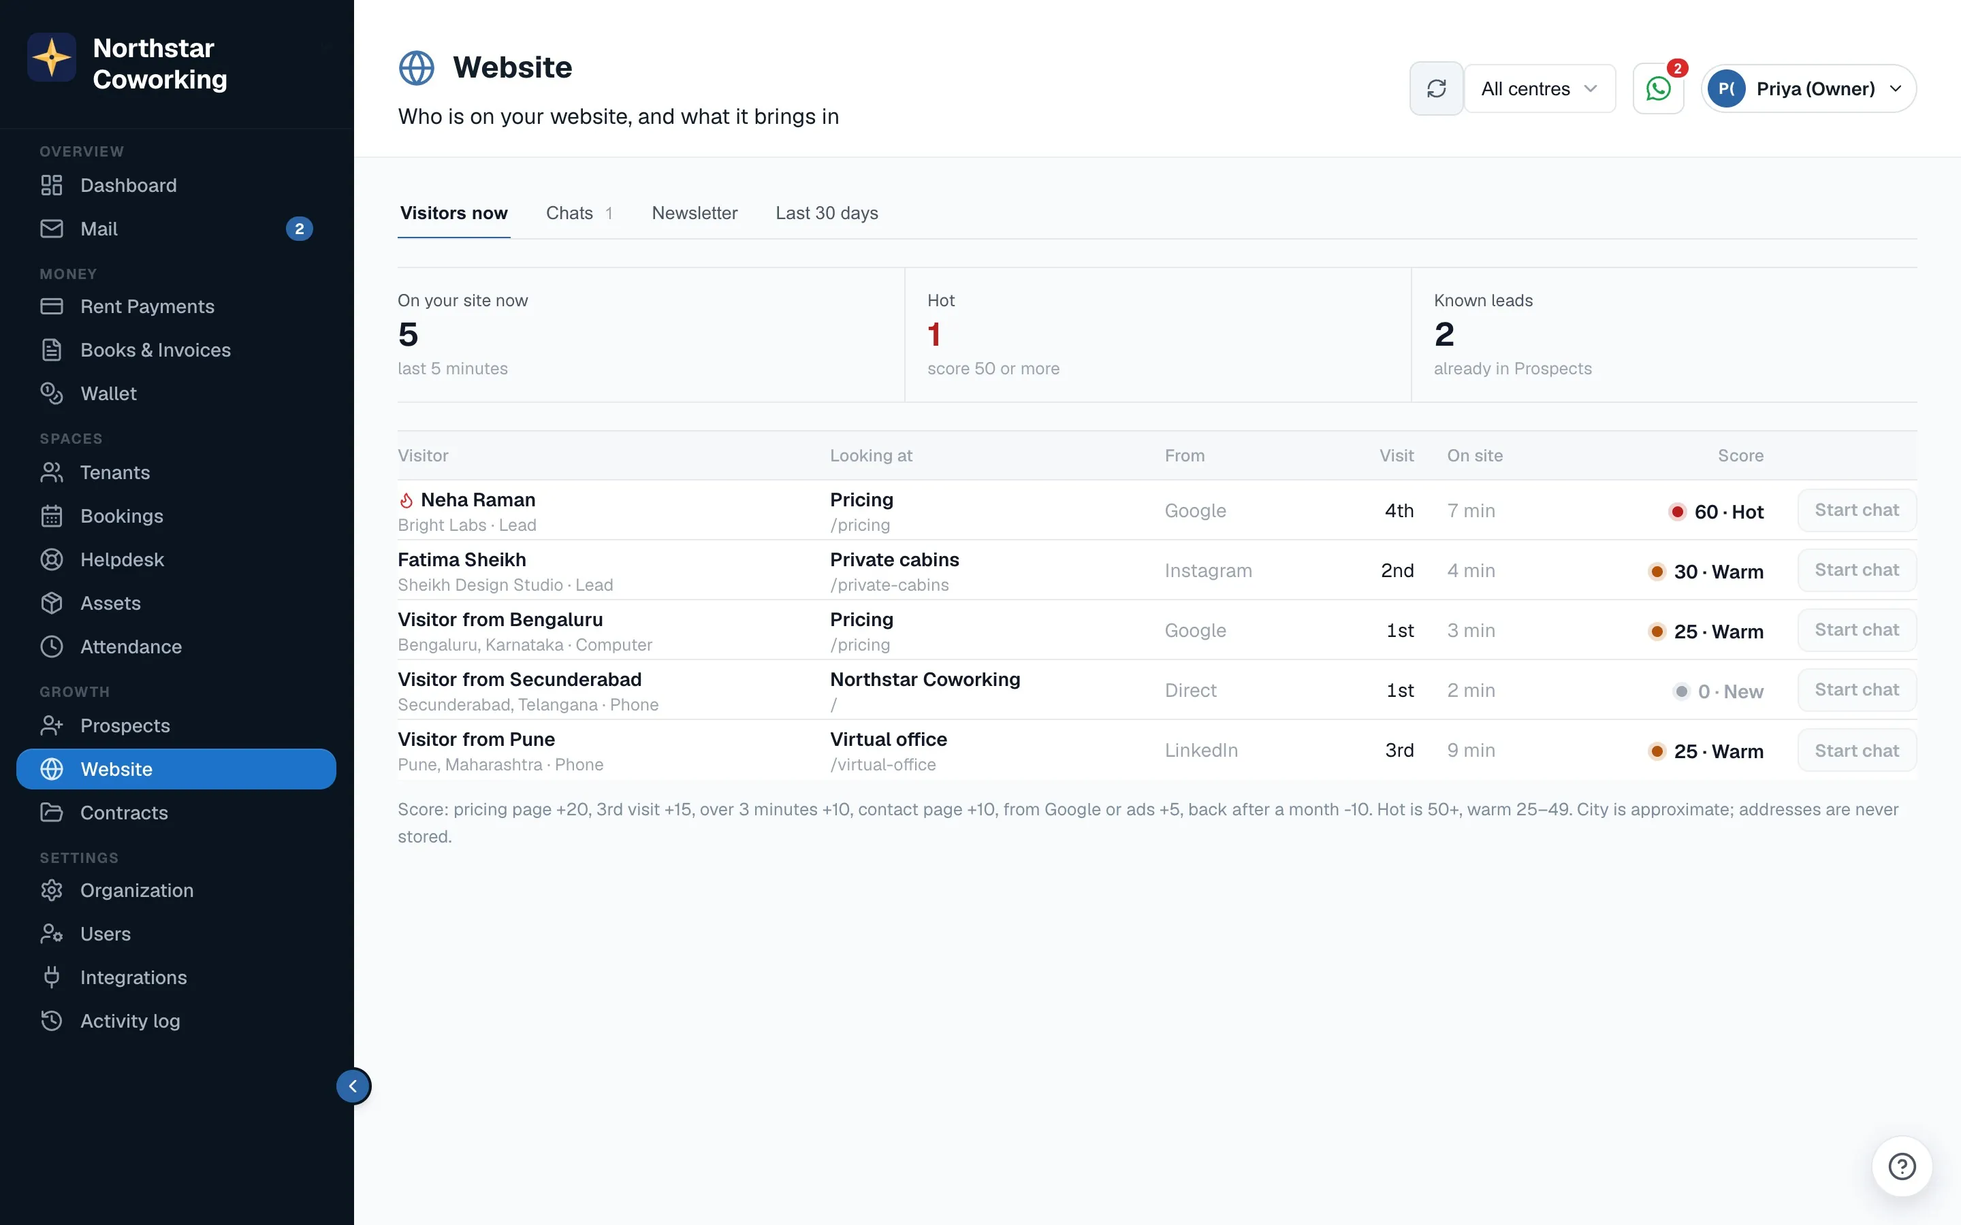Open the Last 30 days tab
The width and height of the screenshot is (1961, 1225).
point(827,213)
